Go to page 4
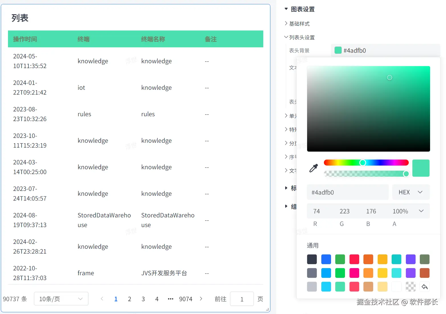 (x=157, y=299)
